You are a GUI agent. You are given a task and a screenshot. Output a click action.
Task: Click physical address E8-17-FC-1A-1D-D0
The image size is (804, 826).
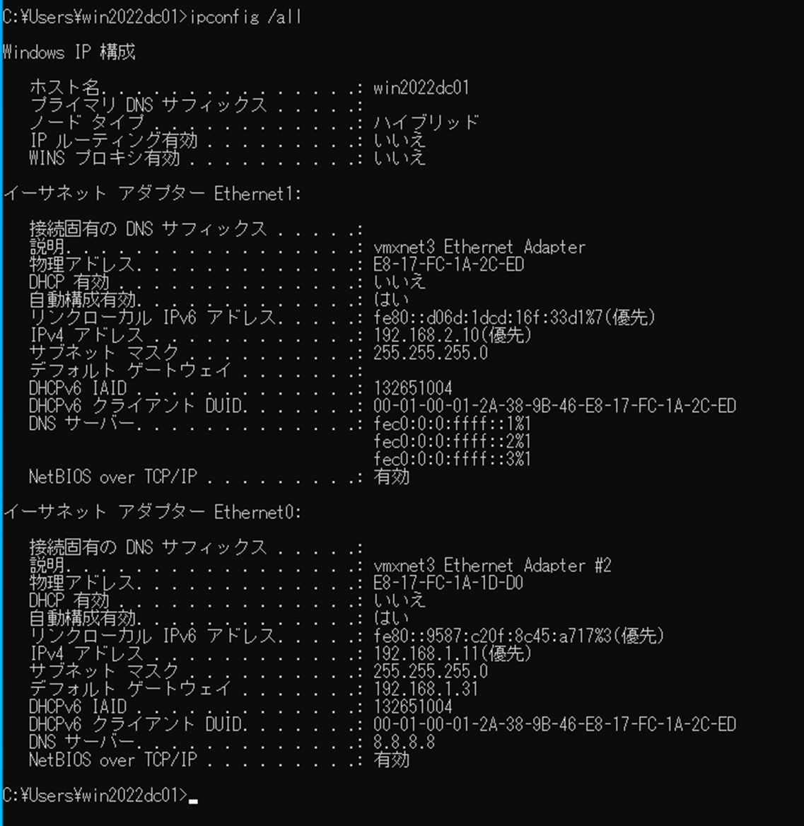tap(448, 583)
